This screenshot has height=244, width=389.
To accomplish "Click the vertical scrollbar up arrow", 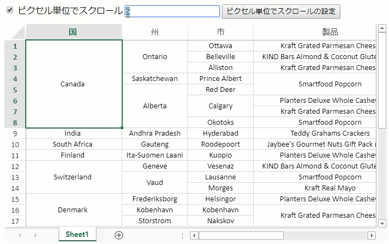I will tap(382, 28).
